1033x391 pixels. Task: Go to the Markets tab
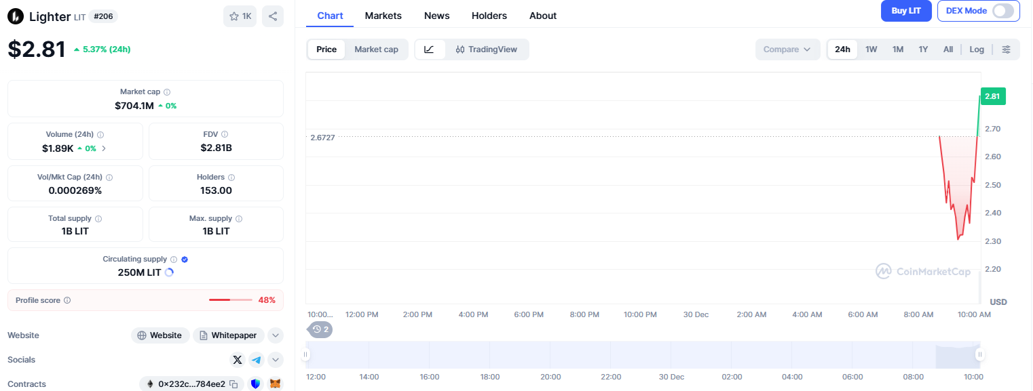click(x=383, y=16)
